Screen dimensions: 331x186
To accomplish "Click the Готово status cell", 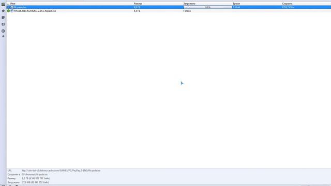I will [x=187, y=11].
